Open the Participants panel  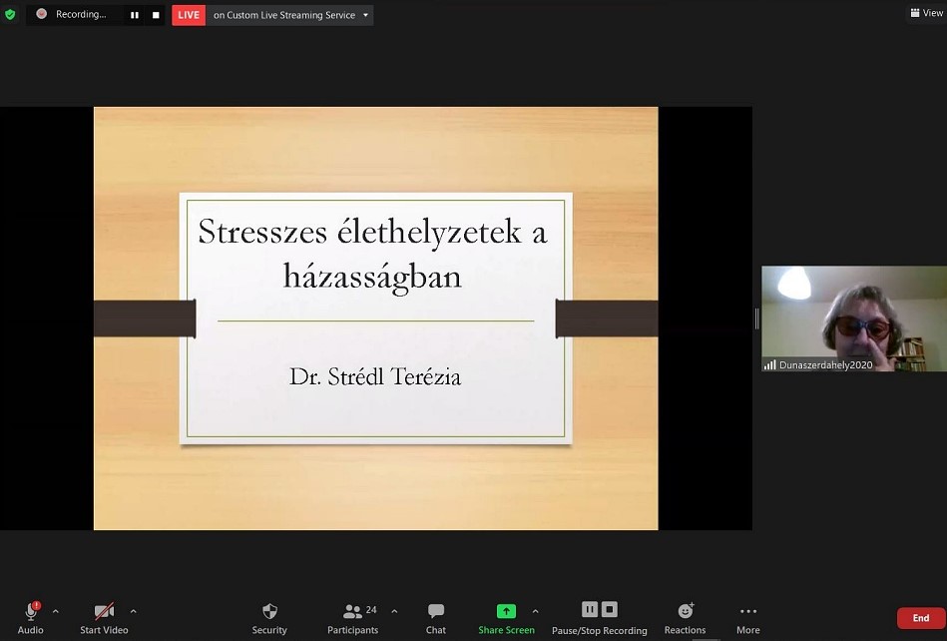coord(352,611)
